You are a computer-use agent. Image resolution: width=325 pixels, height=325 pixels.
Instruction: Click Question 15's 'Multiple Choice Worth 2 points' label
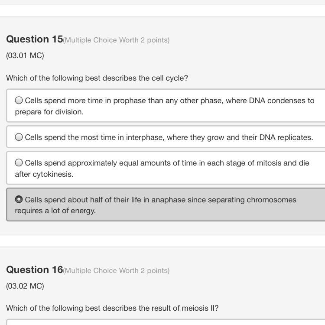pyautogui.click(x=116, y=40)
